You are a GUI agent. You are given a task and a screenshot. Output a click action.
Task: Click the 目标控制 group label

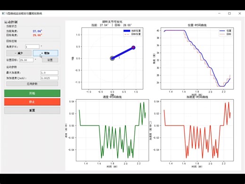pos(11,41)
